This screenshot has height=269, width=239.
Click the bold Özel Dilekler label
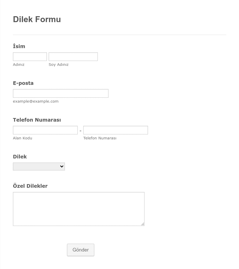point(30,186)
